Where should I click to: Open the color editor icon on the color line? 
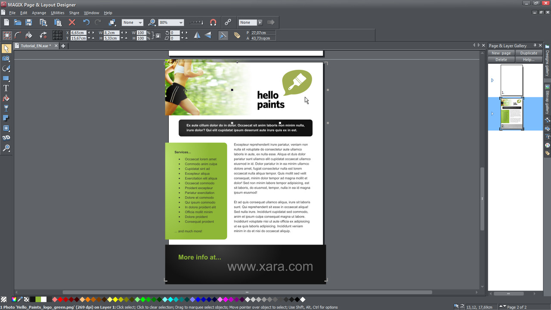click(14, 299)
